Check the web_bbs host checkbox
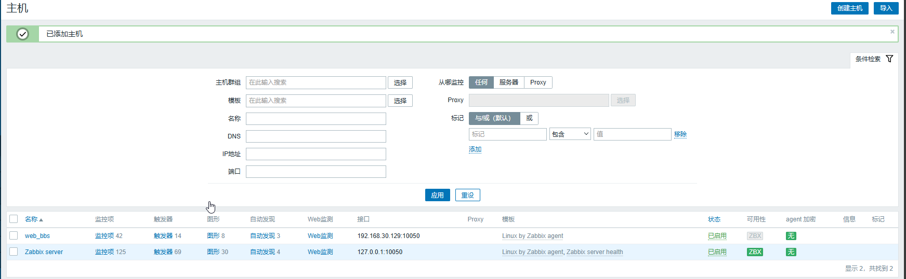 tap(14, 235)
